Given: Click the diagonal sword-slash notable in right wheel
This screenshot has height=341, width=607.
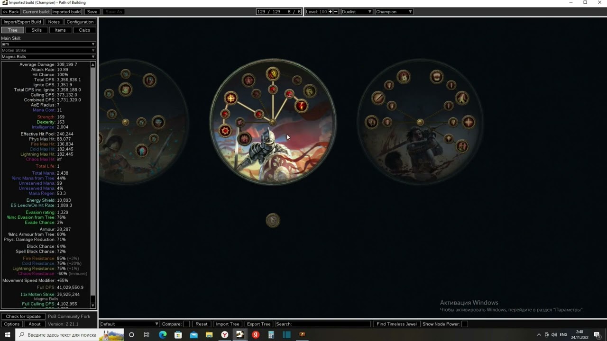Looking at the screenshot, I should coord(378,99).
